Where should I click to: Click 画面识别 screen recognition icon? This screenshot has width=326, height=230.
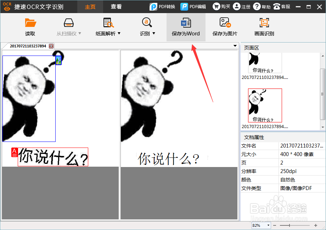click(x=264, y=23)
